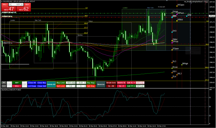The image size is (216, 128).
Task: Click the magenta WPivot level marker
Action: pyautogui.click(x=177, y=14)
